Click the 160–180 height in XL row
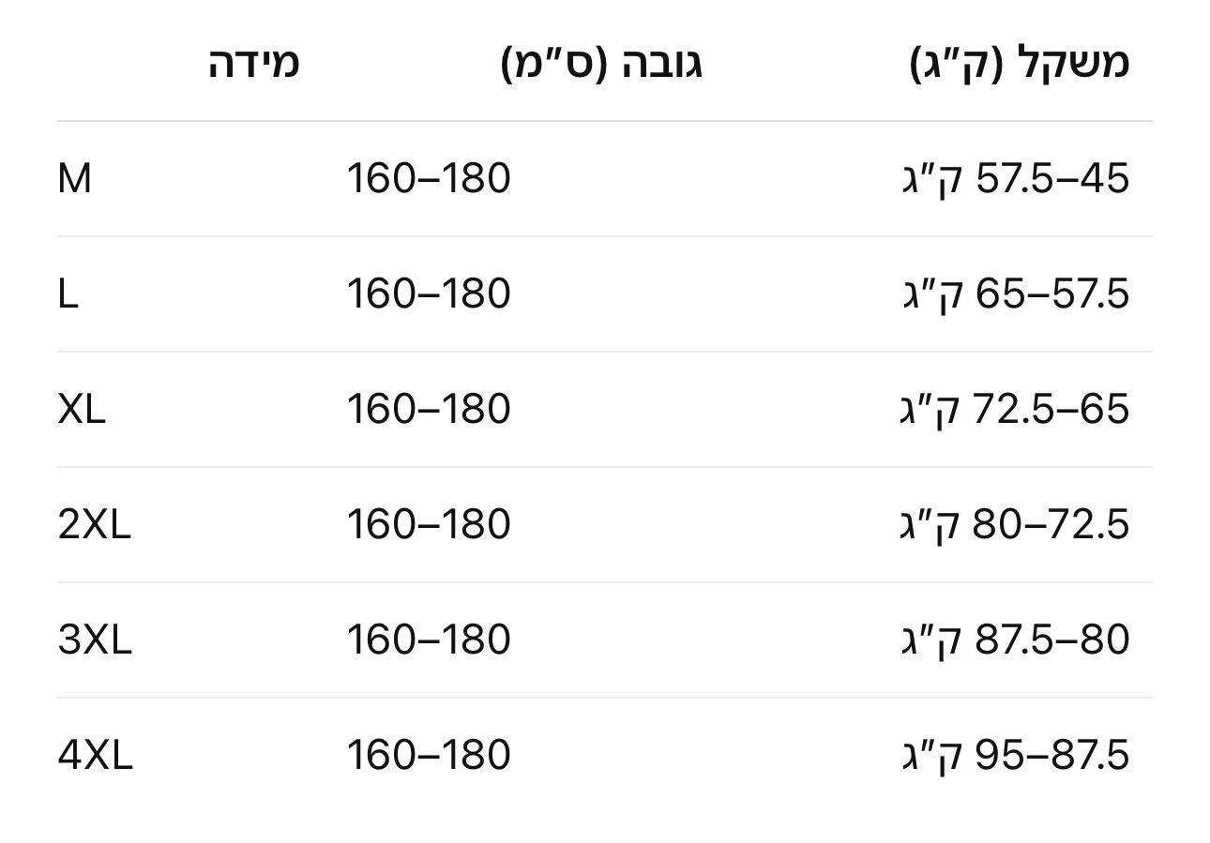This screenshot has height=843, width=1210. pyautogui.click(x=429, y=410)
